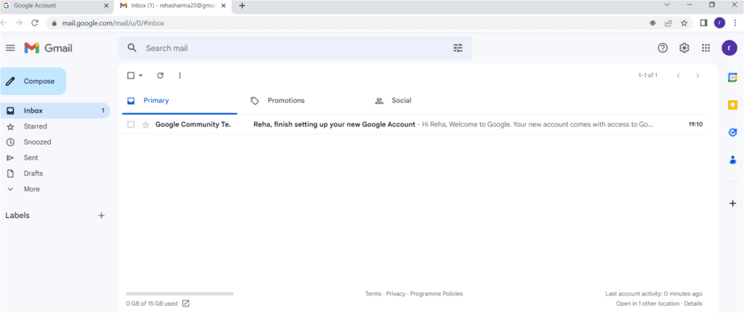Bookmark this page star icon
The image size is (744, 313).
click(x=684, y=23)
